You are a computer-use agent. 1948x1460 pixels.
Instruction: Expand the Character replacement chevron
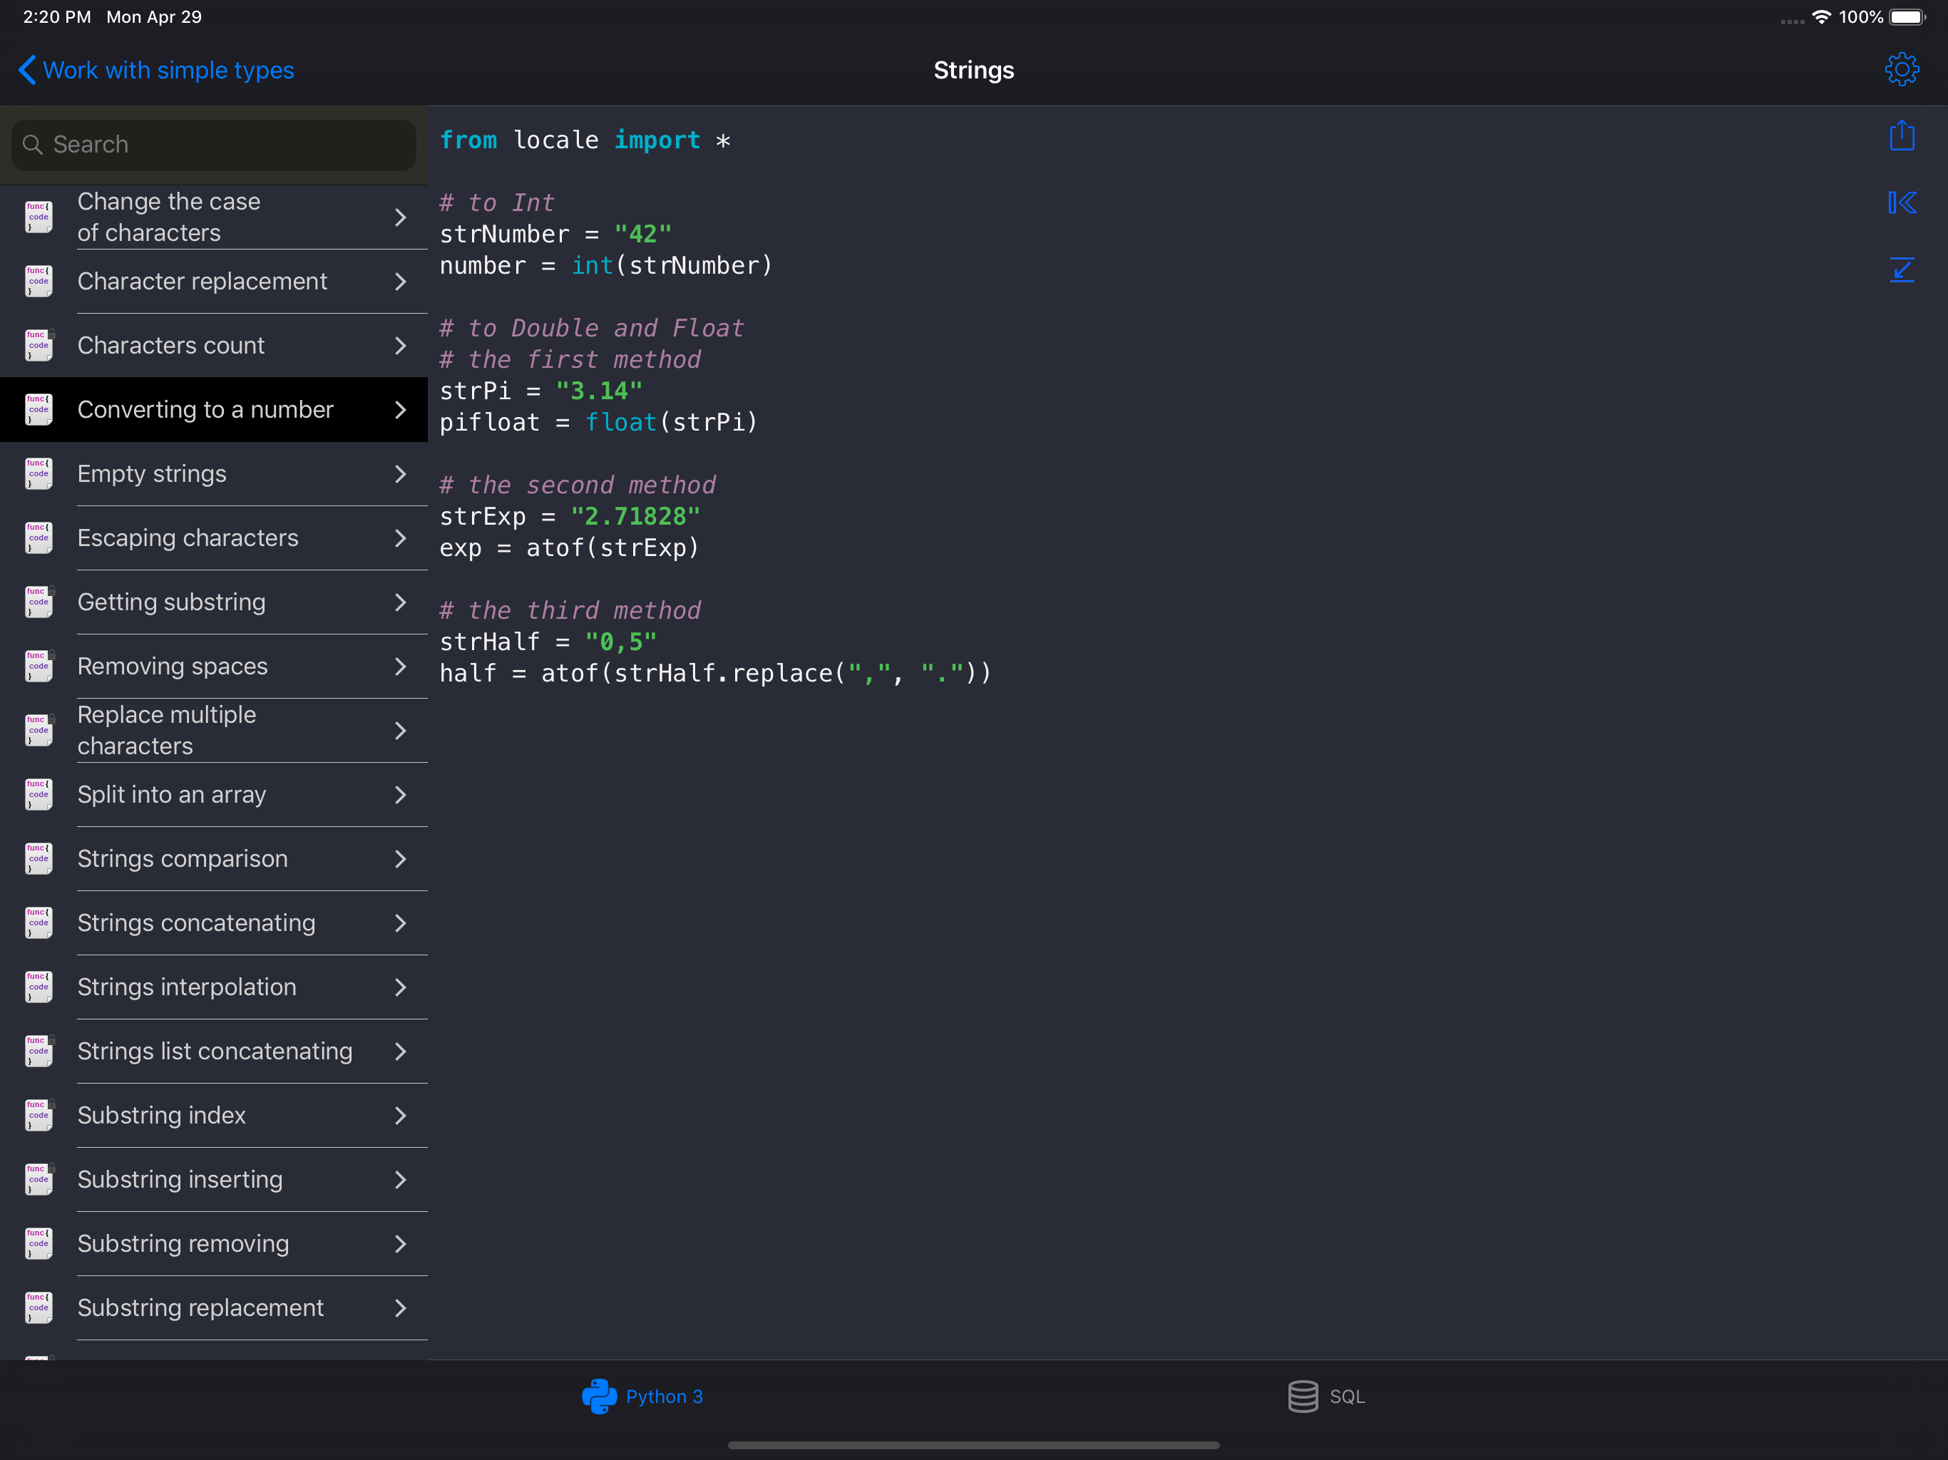(x=401, y=282)
